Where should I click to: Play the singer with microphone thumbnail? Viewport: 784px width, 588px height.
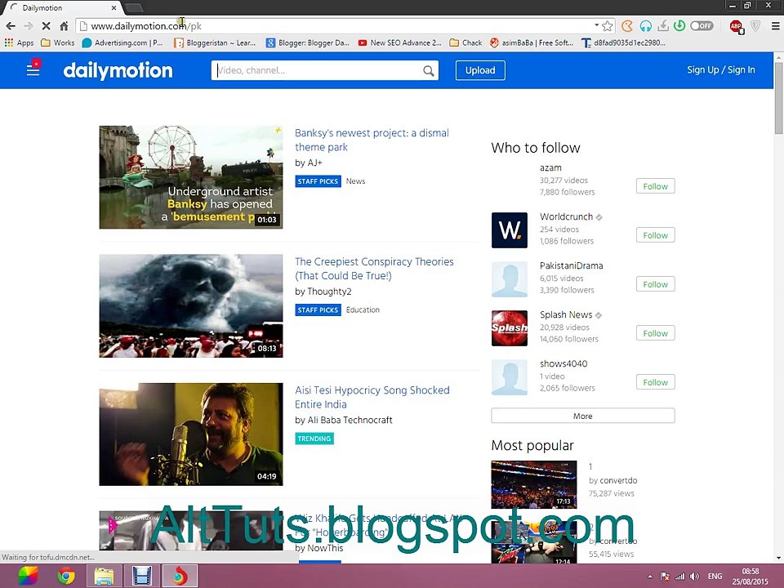click(x=191, y=434)
